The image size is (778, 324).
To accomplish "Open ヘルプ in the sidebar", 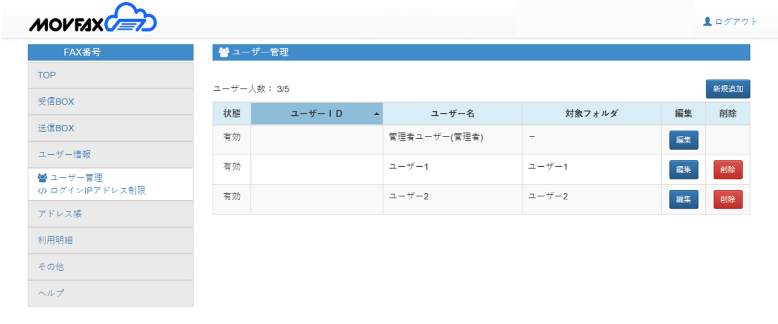I will (110, 293).
